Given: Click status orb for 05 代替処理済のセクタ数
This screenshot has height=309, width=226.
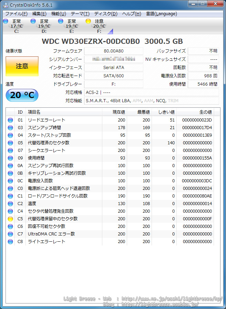Looking at the screenshot, I should (x=10, y=143).
